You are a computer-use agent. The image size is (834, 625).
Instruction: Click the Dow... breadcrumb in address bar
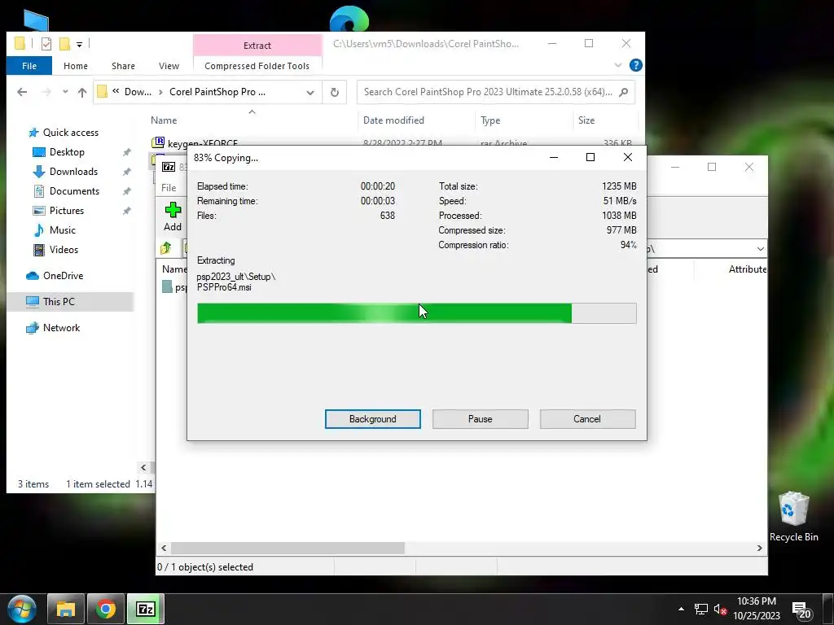138,92
